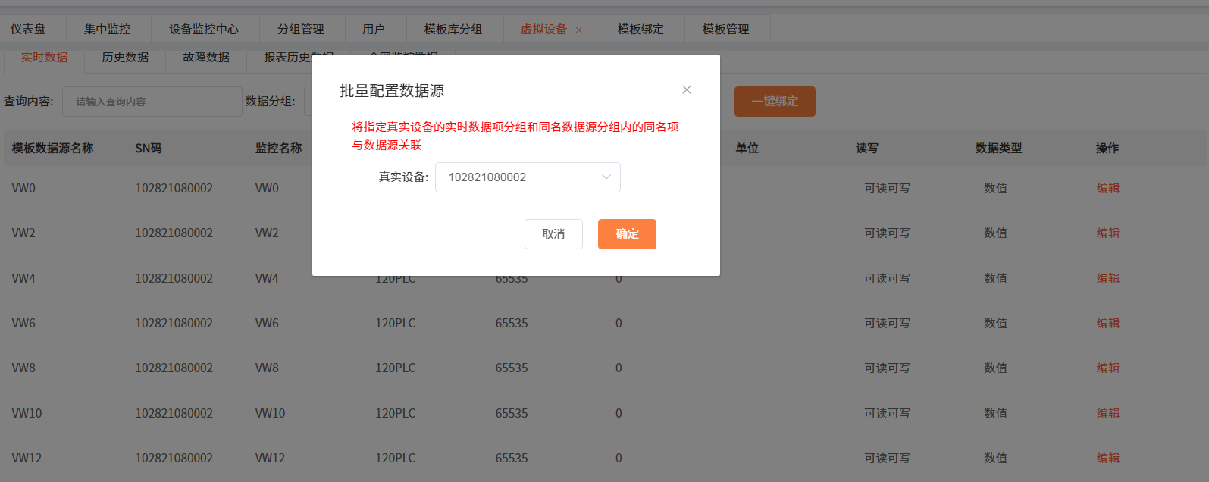1209x482 pixels.
Task: Click the VW6 monitor name cell
Action: click(267, 323)
